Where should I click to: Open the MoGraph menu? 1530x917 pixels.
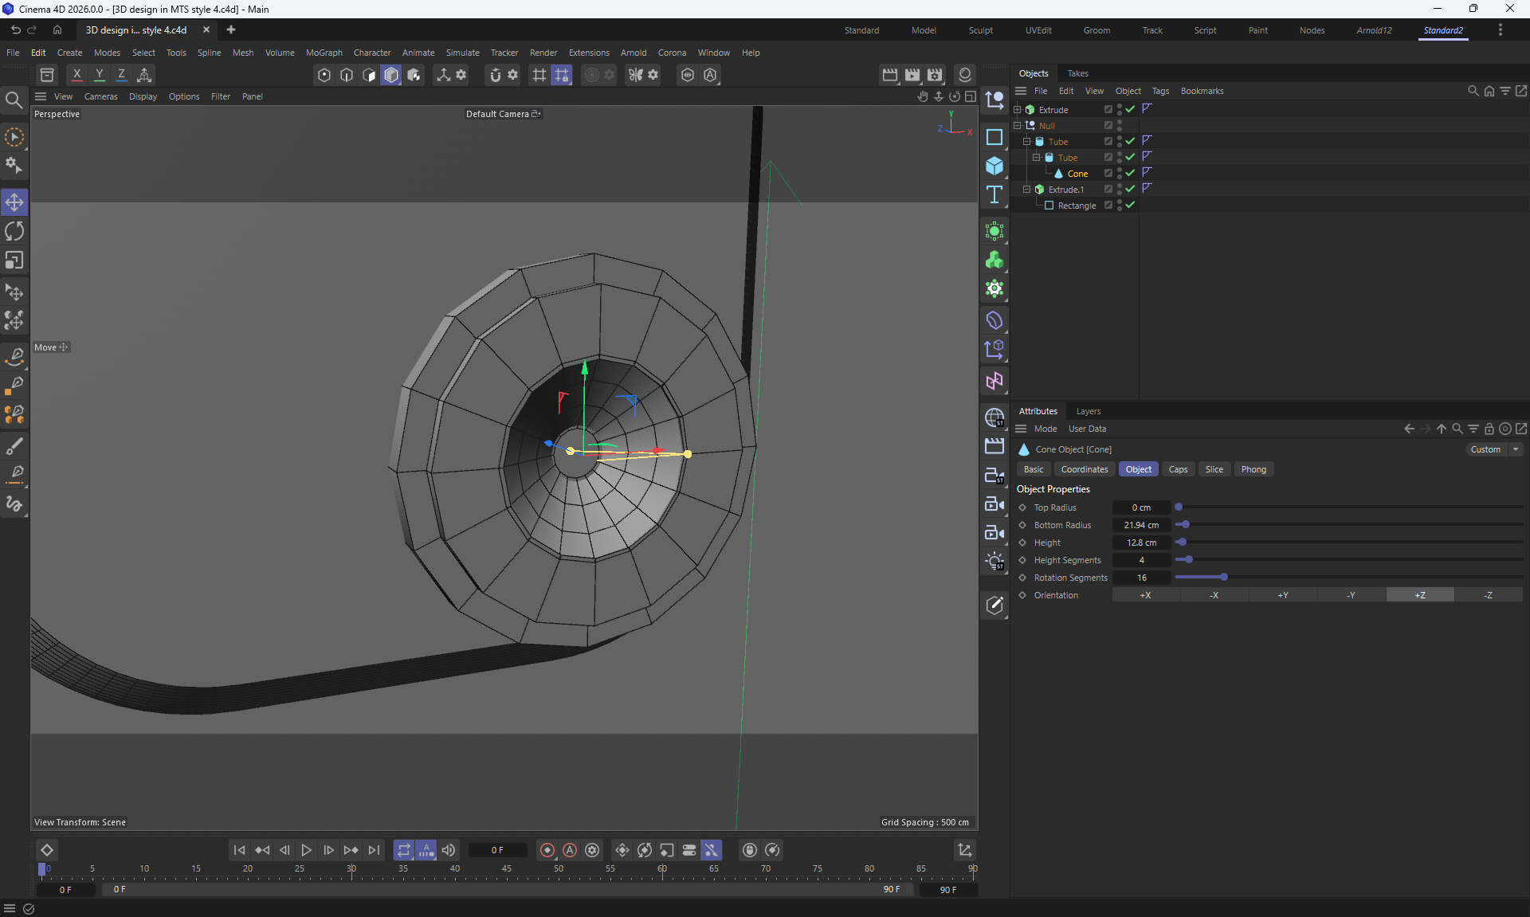tap(324, 53)
